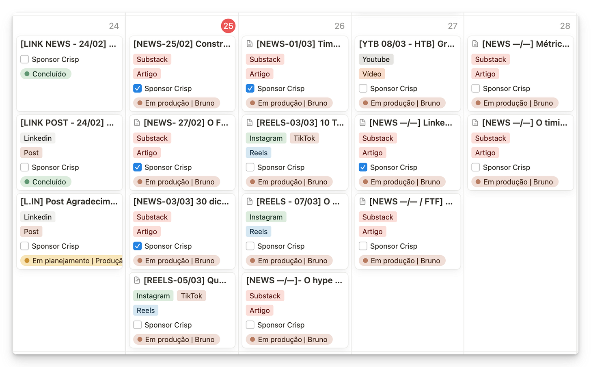Image resolution: width=591 pixels, height=367 pixels.
Task: Click Instagram tag on [REELS-05/03] card
Action: click(153, 296)
